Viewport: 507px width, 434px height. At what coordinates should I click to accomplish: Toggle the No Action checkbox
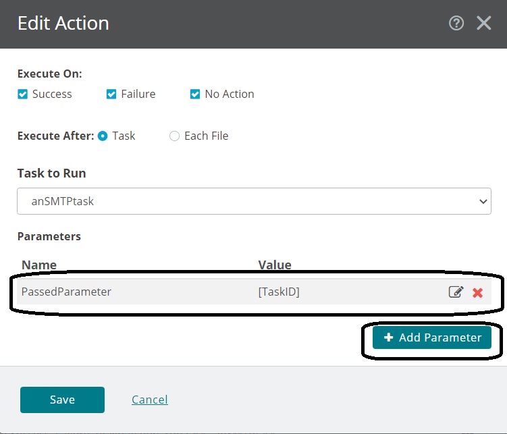195,94
